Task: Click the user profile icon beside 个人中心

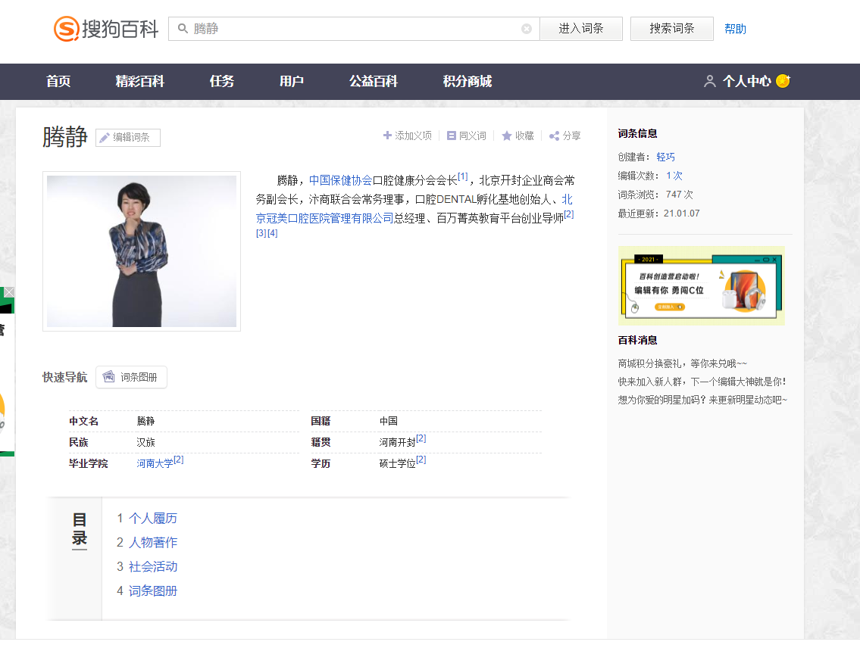Action: coord(710,81)
